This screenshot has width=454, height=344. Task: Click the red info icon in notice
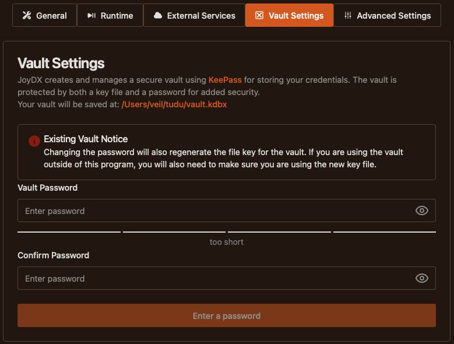click(34, 141)
